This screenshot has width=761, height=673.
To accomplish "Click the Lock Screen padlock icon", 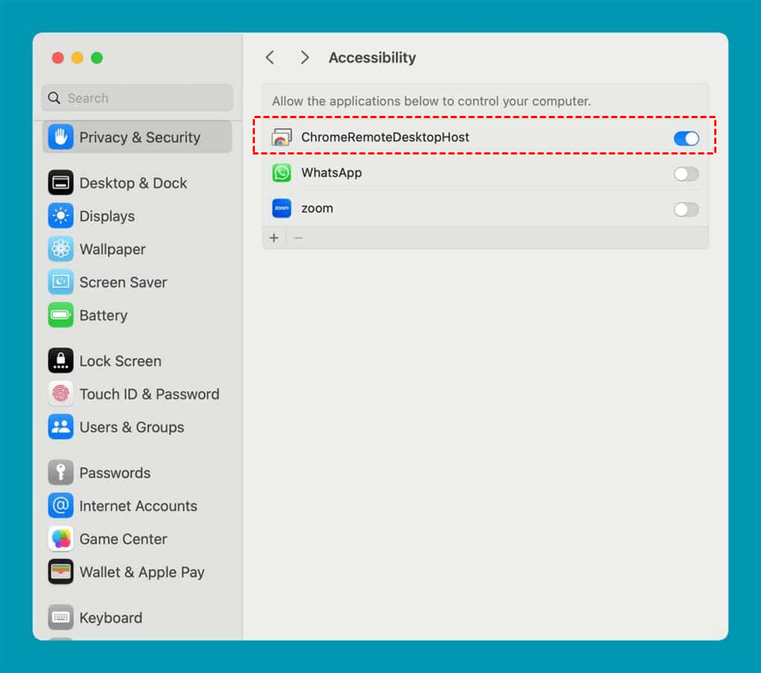I will click(x=61, y=360).
